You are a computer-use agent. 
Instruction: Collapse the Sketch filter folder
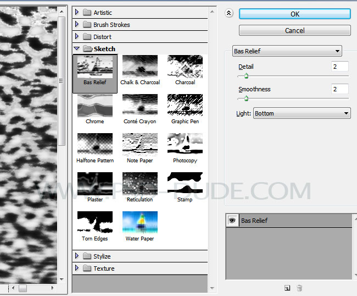(77, 49)
